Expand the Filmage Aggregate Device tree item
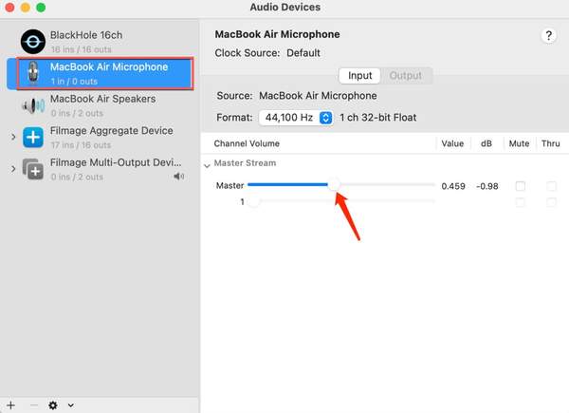This screenshot has height=413, width=569. tap(13, 137)
